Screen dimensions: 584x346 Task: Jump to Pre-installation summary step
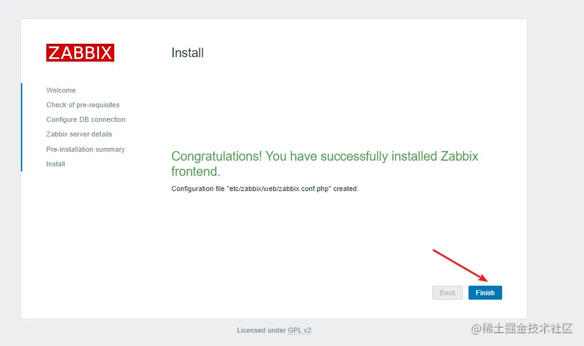(85, 149)
